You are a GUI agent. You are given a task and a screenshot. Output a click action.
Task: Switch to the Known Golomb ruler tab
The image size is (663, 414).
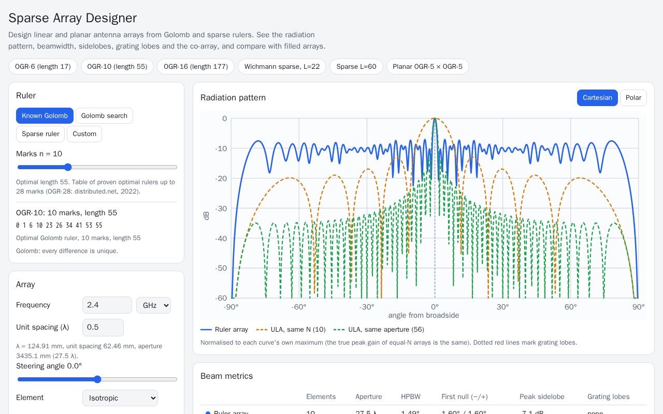[45, 116]
